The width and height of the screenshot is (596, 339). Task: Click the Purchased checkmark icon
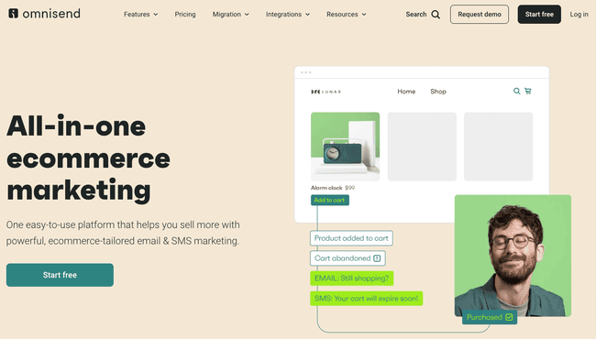coord(509,317)
